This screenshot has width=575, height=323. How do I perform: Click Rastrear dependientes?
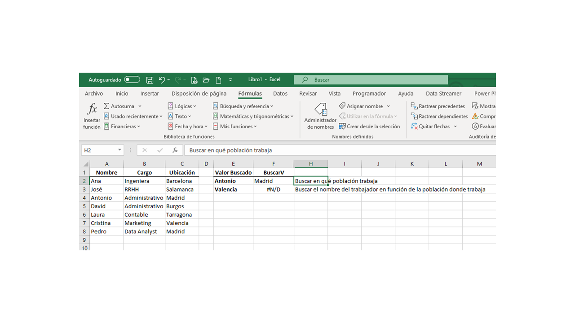pyautogui.click(x=439, y=116)
